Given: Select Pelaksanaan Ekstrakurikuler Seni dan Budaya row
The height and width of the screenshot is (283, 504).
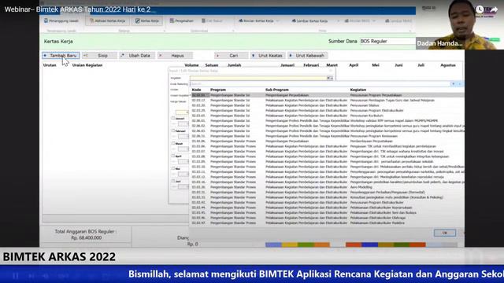Looking at the screenshot, I should (x=328, y=213).
